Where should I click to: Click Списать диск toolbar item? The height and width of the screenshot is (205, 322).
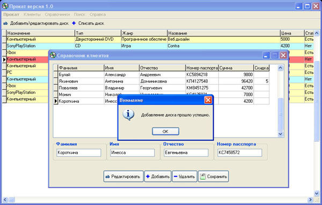91,24
